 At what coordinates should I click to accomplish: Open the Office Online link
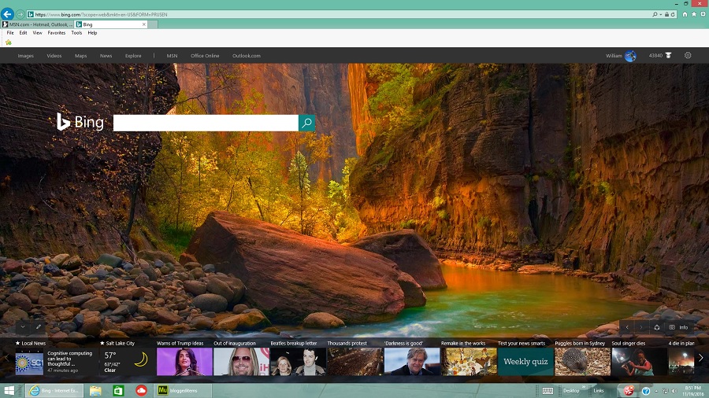point(205,56)
